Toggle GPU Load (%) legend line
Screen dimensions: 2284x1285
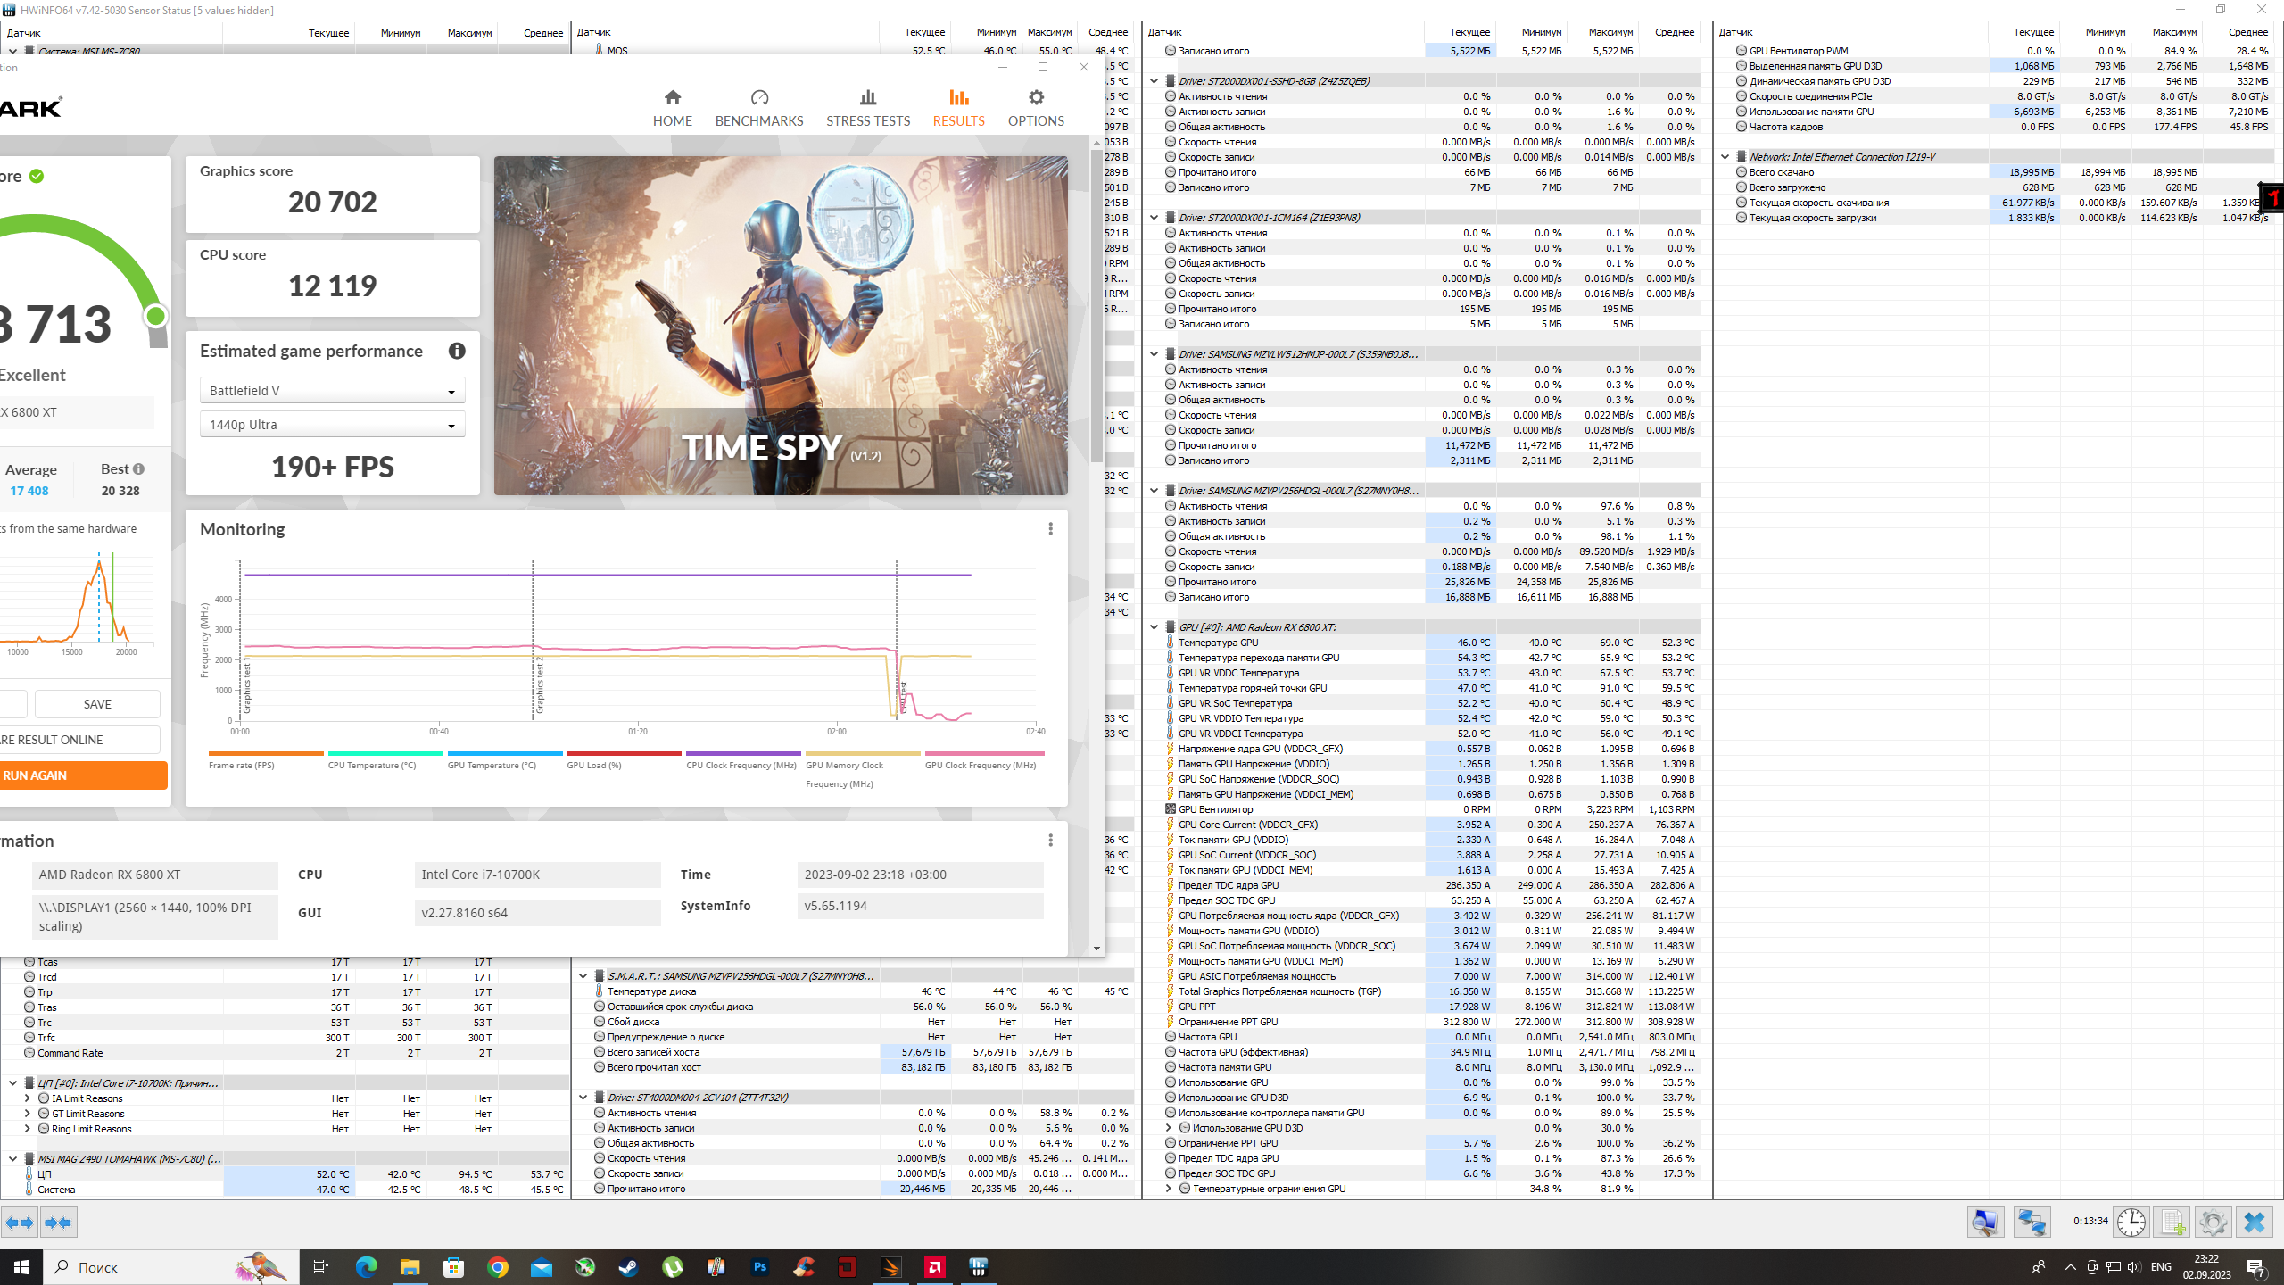(593, 766)
